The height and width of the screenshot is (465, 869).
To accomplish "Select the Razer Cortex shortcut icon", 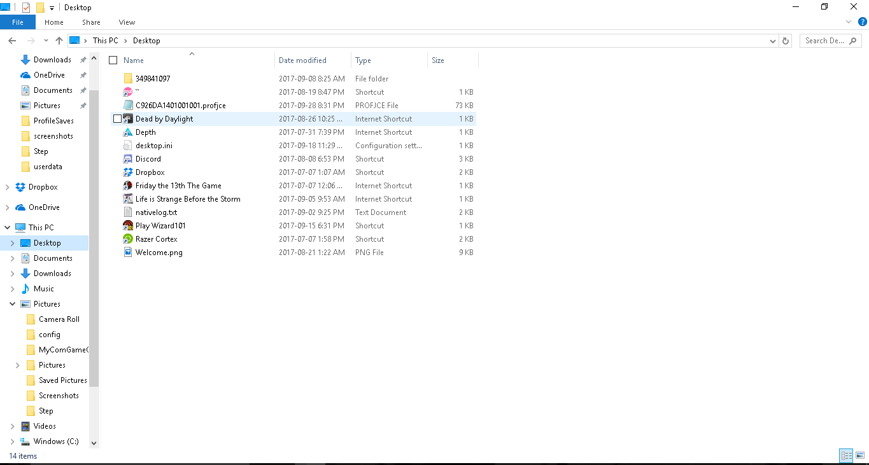I will click(x=128, y=239).
